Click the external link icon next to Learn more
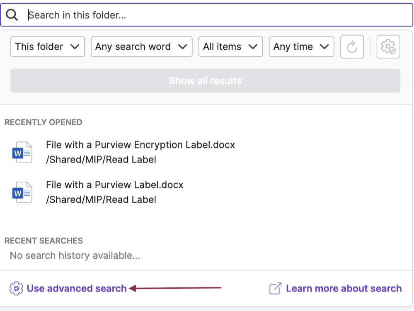The height and width of the screenshot is (311, 414). pyautogui.click(x=274, y=288)
